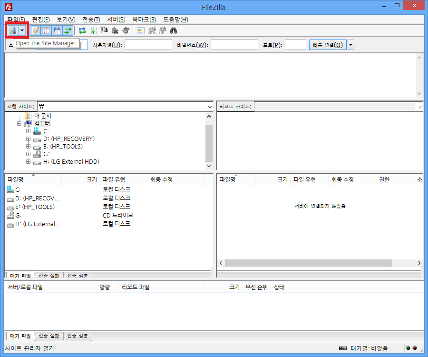Toggle the message log display

click(x=35, y=30)
